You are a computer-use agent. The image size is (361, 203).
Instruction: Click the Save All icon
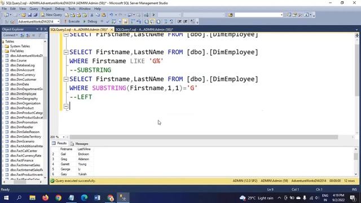(36, 15)
